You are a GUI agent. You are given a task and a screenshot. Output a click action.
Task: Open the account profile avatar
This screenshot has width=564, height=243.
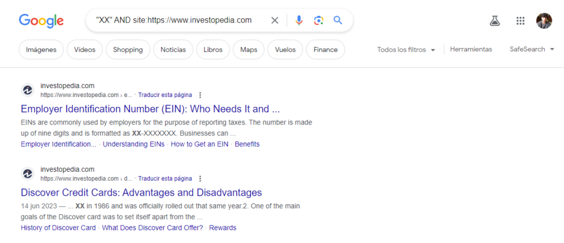point(544,21)
